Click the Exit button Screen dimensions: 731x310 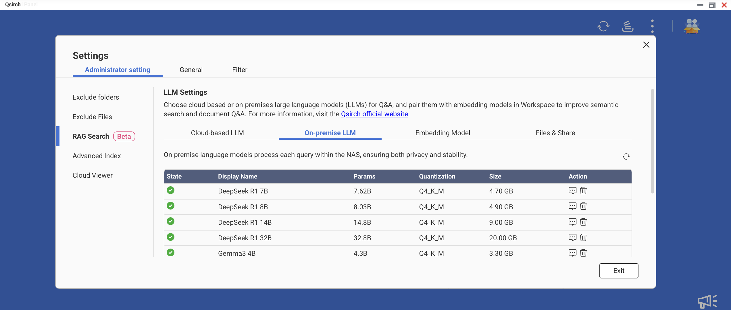[x=619, y=271]
